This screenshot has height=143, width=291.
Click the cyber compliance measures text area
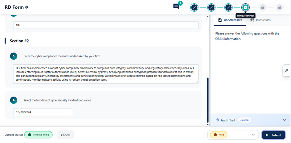106,74
